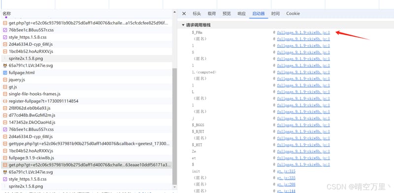Image resolution: width=394 pixels, height=193 pixels.
Task: Click the fullpage.html document icon
Action: (5, 73)
